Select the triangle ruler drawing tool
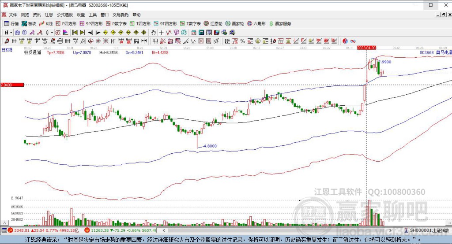Screen dimensions: 452x244 (x=83, y=41)
